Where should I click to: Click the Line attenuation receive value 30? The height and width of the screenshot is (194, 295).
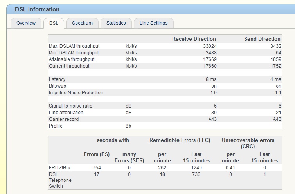tap(214, 113)
